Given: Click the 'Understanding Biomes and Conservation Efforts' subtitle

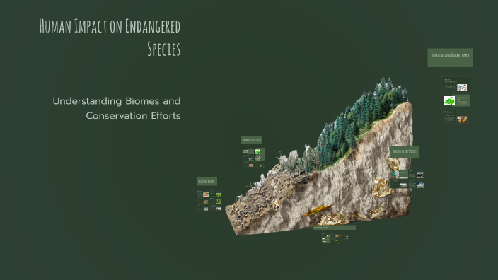Looking at the screenshot, I should click(x=117, y=108).
